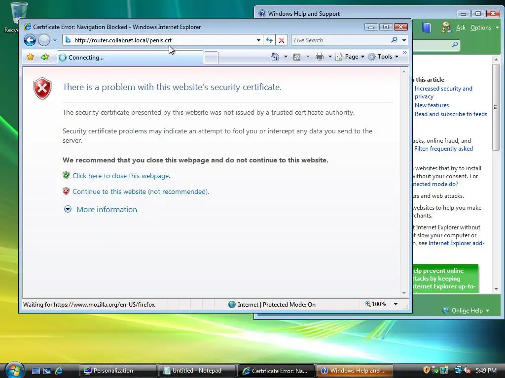Expand the Feeds dropdown arrow

pyautogui.click(x=308, y=57)
